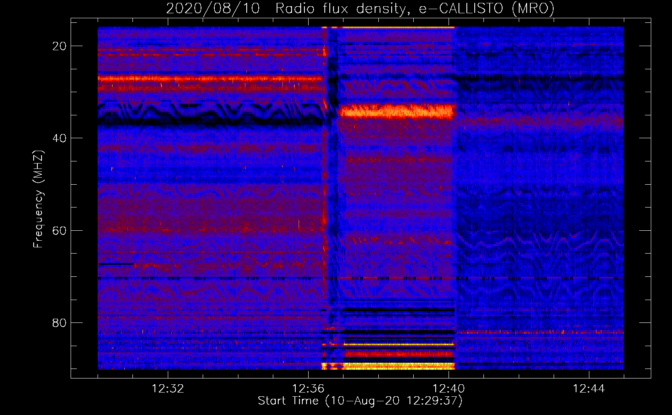
Task: Click the 12:40 time tick label
Action: click(x=449, y=389)
